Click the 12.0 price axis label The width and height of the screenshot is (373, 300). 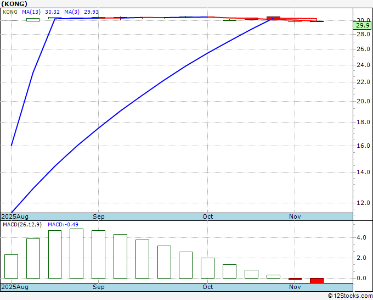click(x=363, y=203)
